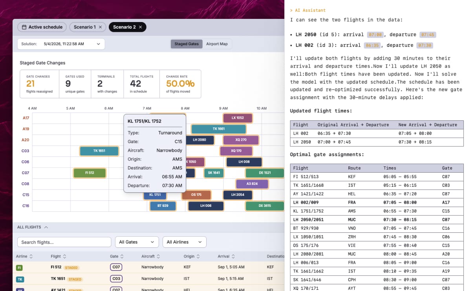This screenshot has width=465, height=291.
Task: Select the LH 006 flight bar
Action: [x=206, y=206]
